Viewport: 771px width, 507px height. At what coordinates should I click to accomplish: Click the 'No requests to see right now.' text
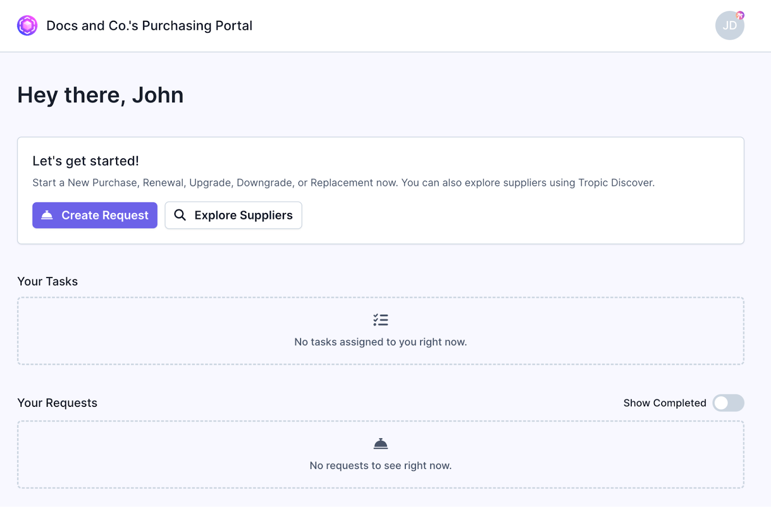381,466
